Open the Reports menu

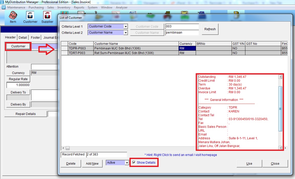pyautogui.click(x=79, y=7)
